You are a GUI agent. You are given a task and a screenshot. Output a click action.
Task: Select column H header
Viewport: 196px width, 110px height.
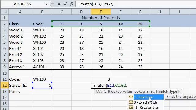(160, 12)
